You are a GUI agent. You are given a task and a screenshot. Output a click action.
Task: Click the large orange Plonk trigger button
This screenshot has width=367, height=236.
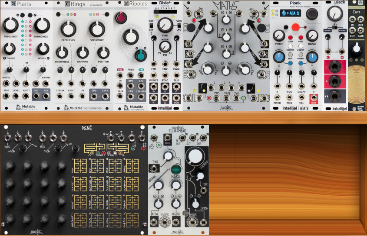tap(296, 27)
